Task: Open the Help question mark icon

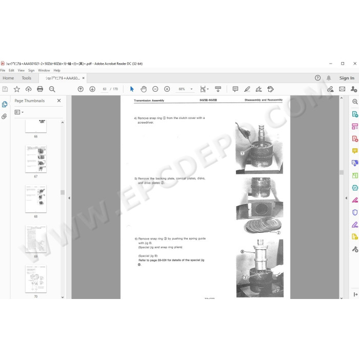Action: tap(317, 78)
